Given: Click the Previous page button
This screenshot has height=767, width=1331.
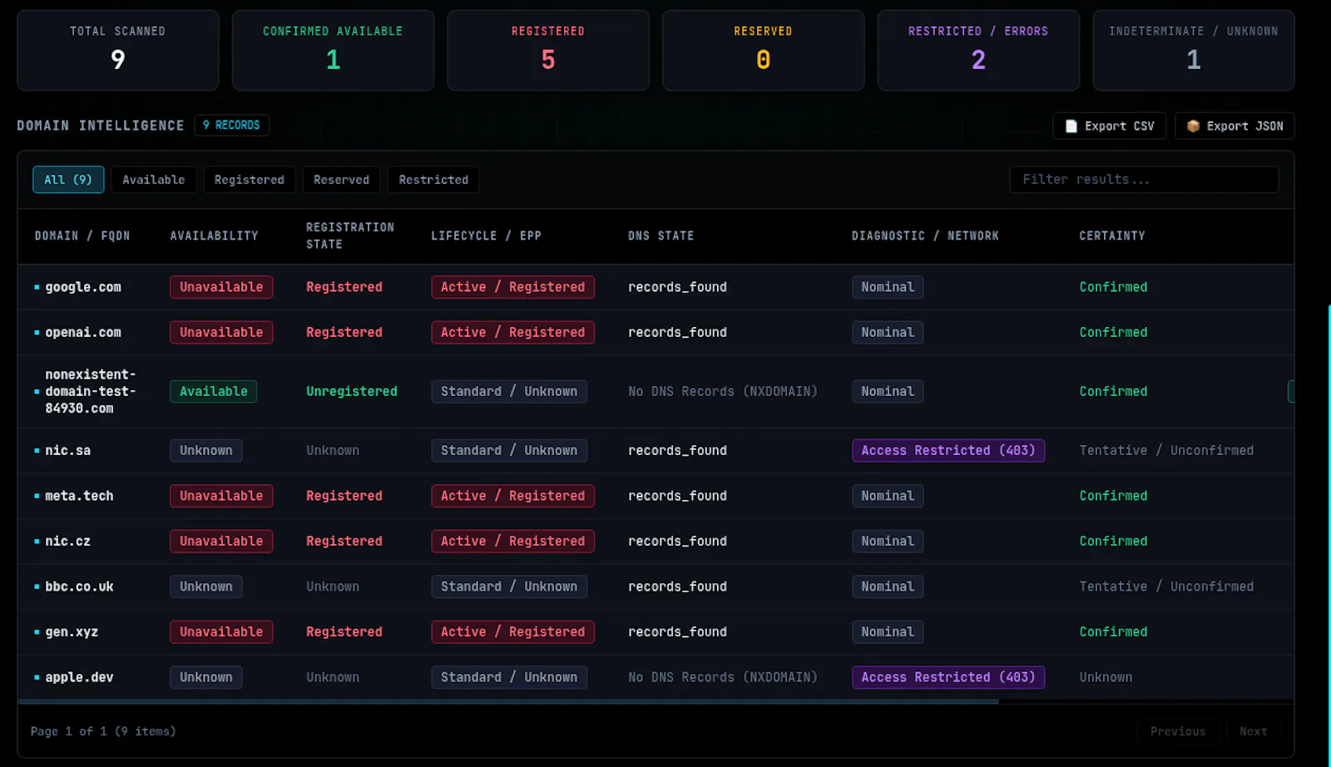Looking at the screenshot, I should click(x=1178, y=731).
